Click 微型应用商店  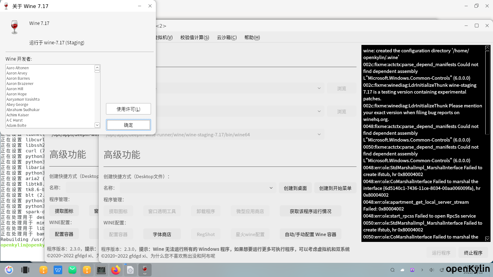(x=250, y=211)
